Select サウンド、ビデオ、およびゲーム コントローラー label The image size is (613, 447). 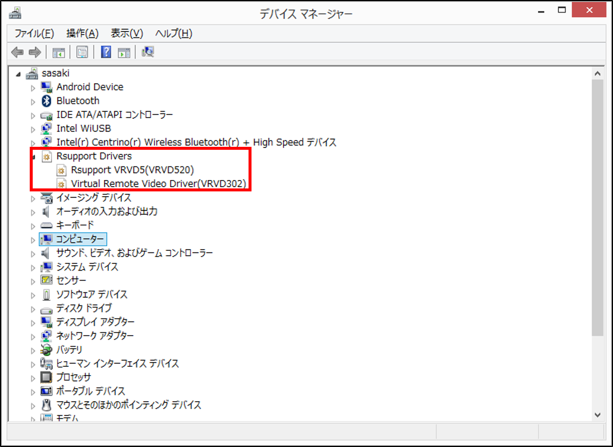[134, 253]
